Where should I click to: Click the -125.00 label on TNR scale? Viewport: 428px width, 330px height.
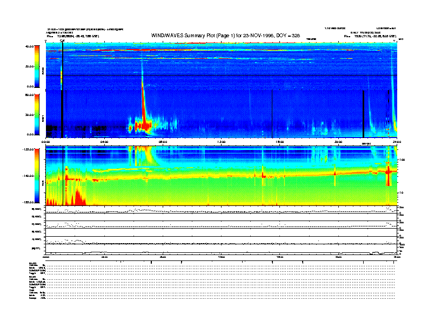point(28,149)
